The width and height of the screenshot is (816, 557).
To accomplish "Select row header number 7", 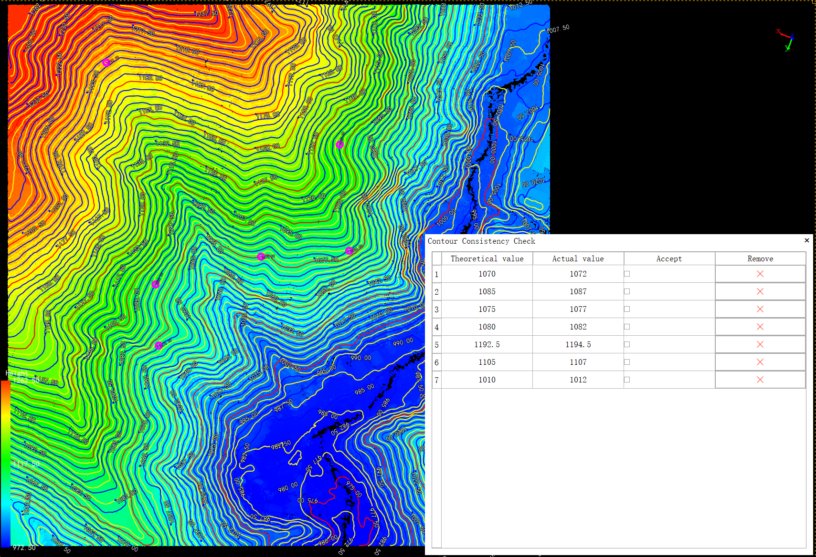I will tap(436, 380).
